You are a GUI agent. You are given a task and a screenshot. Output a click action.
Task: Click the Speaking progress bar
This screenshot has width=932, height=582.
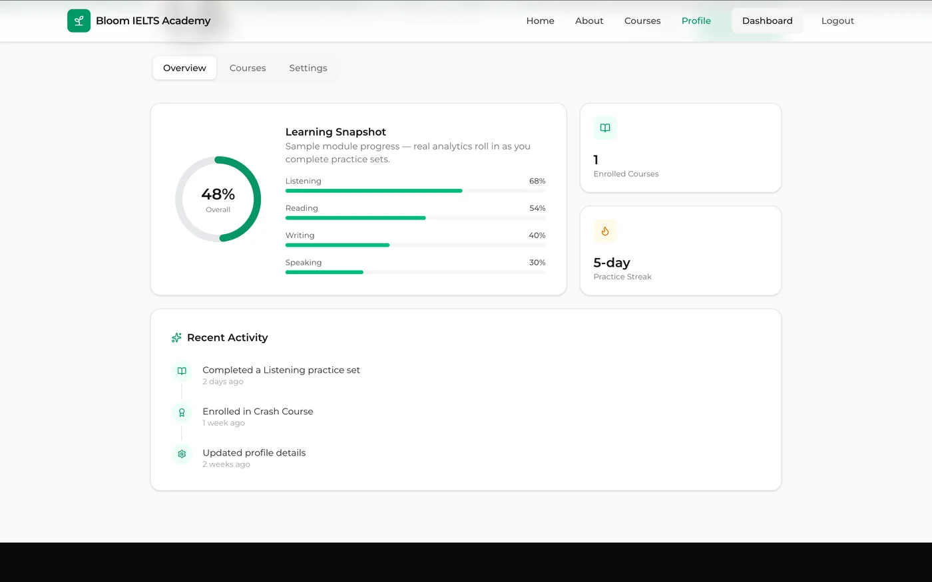(x=415, y=272)
